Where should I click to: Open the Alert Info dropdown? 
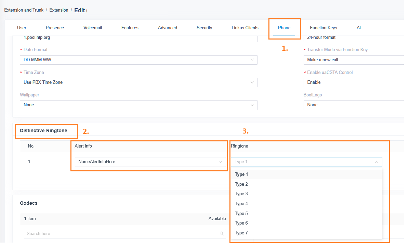click(150, 162)
